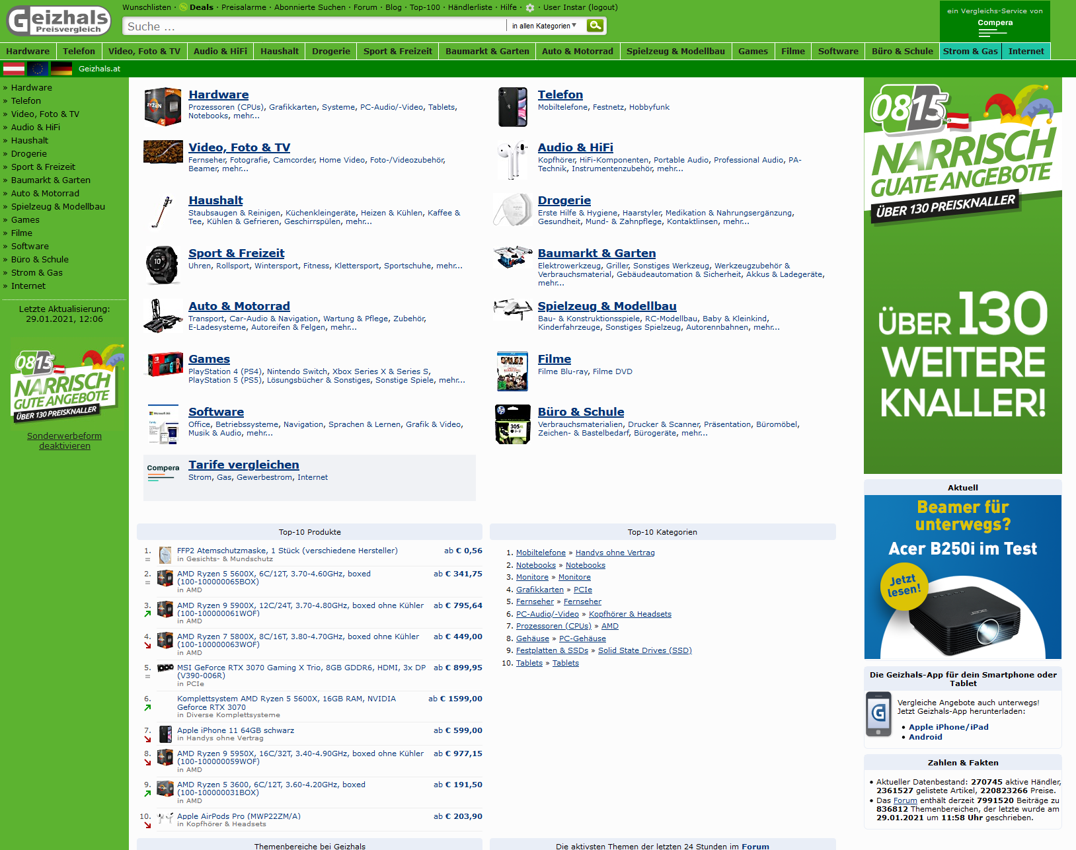Select the Austrian flag icon
Image resolution: width=1076 pixels, height=850 pixels.
(x=14, y=69)
